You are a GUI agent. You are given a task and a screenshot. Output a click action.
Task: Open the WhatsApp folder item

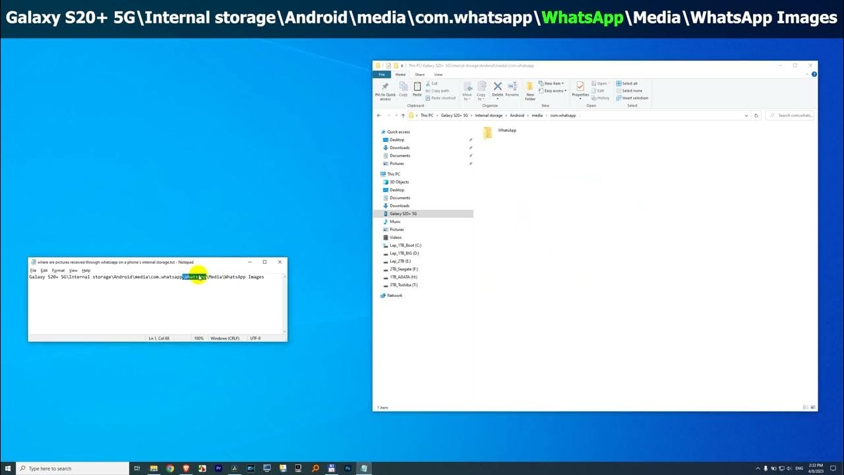499,132
